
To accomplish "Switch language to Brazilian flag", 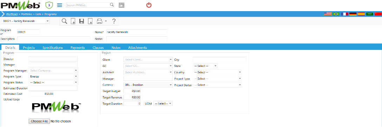I will coord(336,14).
